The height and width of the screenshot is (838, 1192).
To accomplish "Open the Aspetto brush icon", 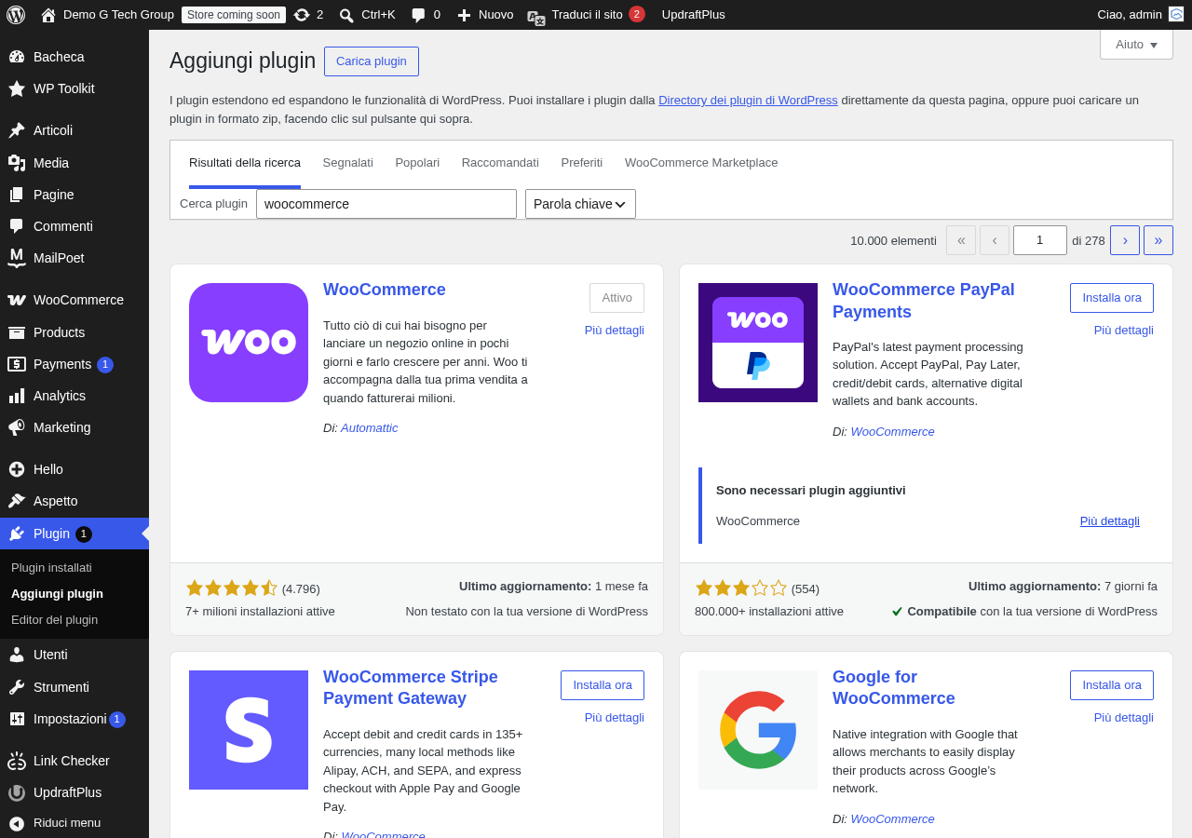I will 17,501.
